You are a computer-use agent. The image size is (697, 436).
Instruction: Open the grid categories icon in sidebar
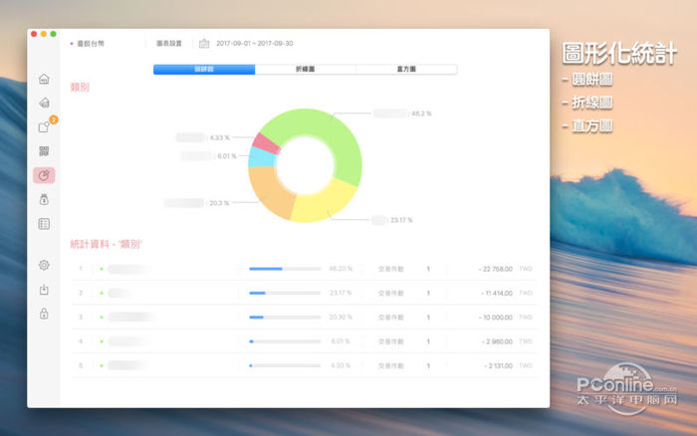coord(44,151)
